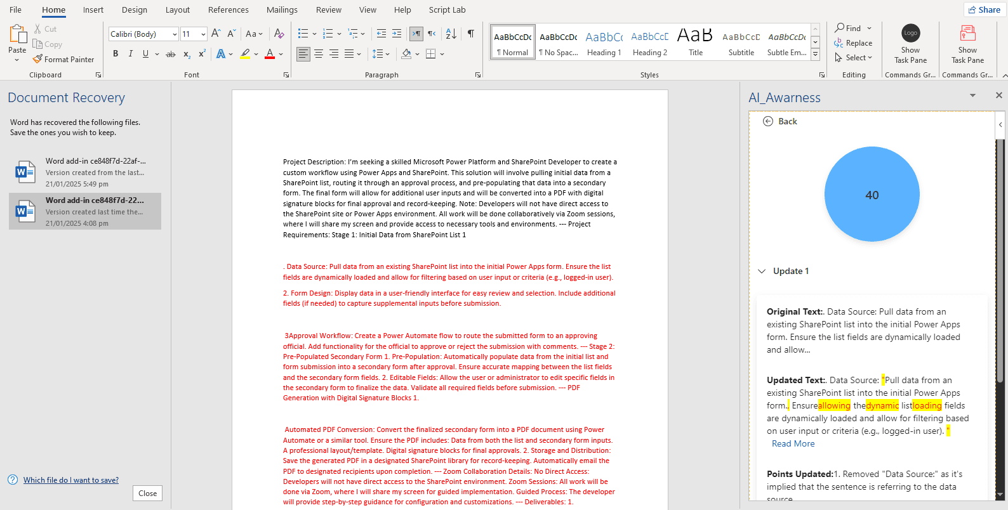Viewport: 1008px width, 510px height.
Task: Decrease font size with shrink icon
Action: click(x=231, y=34)
